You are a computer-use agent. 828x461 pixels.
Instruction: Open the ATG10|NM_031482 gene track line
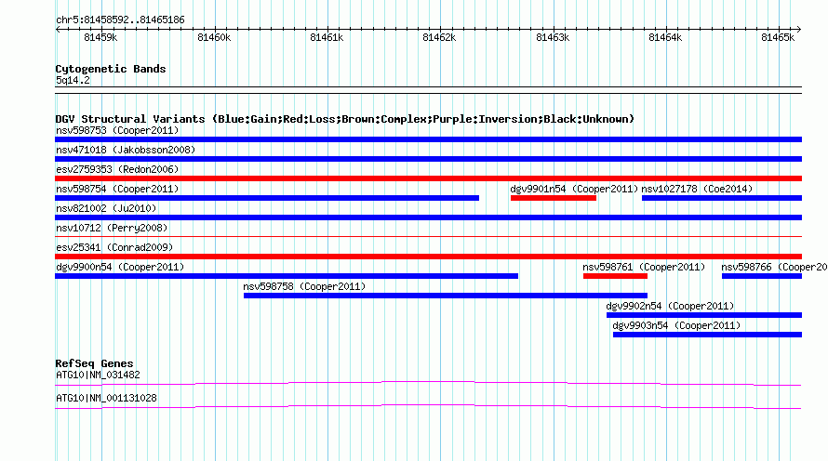coord(428,384)
